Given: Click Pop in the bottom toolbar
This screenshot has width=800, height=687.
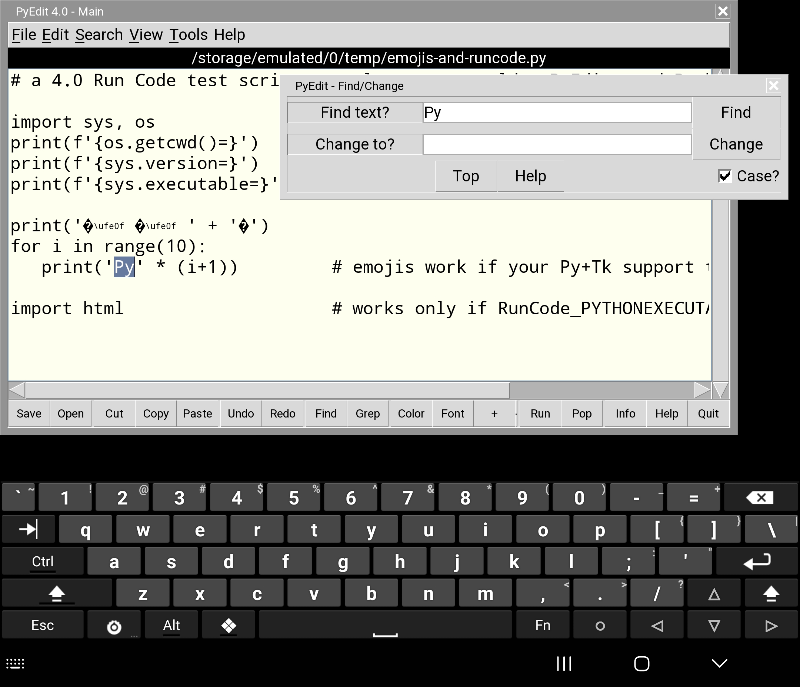Looking at the screenshot, I should click(582, 413).
